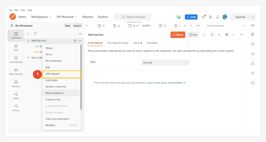This screenshot has height=142, width=266.
Task: Open the settings gear icon
Action: (210, 17)
